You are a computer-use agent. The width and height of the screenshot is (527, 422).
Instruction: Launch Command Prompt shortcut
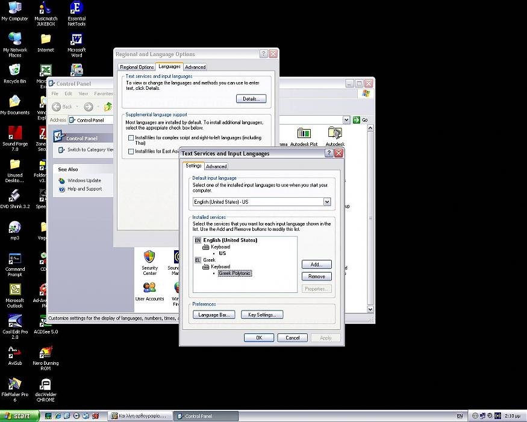click(15, 264)
